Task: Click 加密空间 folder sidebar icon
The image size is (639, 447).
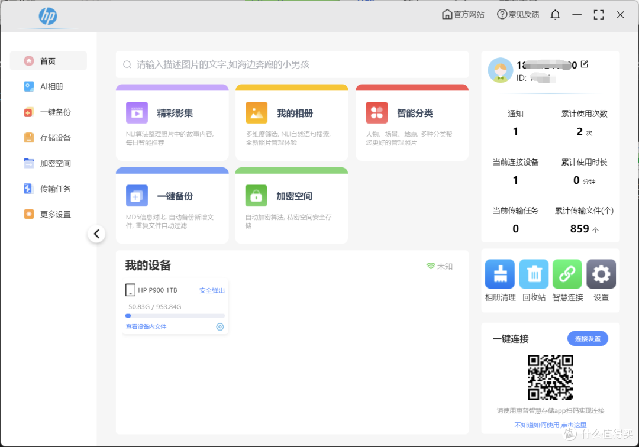Action: click(x=29, y=163)
